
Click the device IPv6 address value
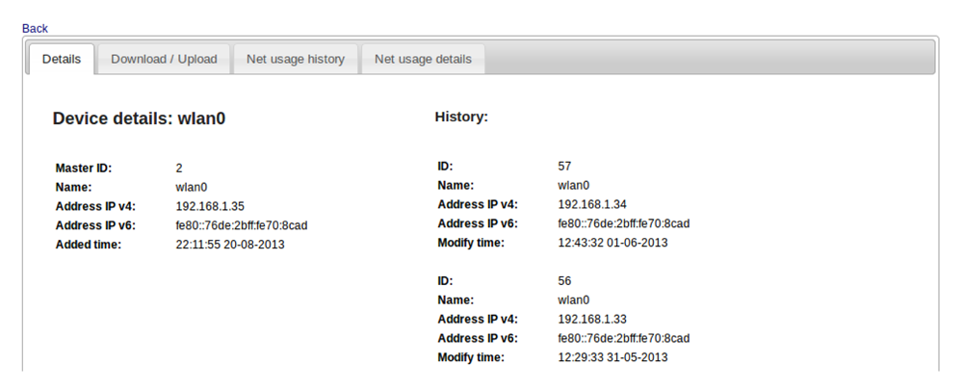click(242, 225)
